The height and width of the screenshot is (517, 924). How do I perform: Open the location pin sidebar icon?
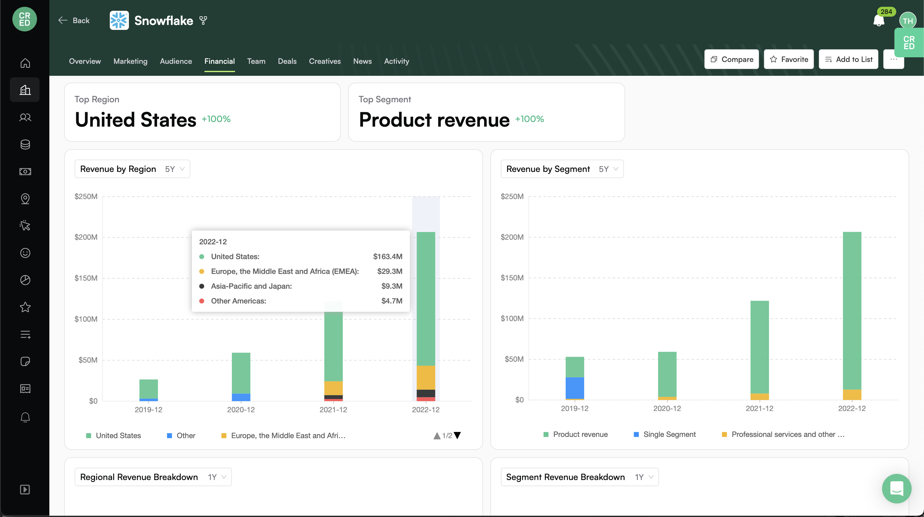pos(25,198)
